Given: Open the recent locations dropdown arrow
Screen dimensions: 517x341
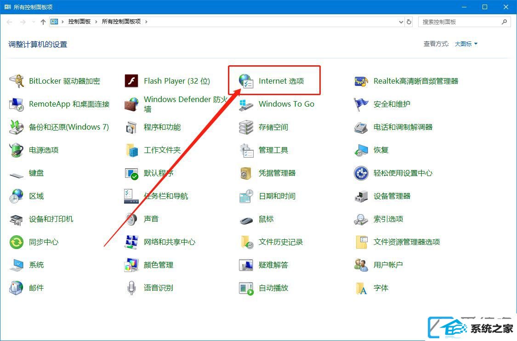Looking at the screenshot, I should pyautogui.click(x=33, y=22).
